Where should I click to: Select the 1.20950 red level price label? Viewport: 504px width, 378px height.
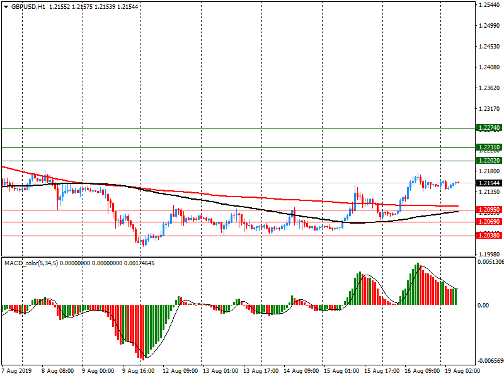click(489, 210)
